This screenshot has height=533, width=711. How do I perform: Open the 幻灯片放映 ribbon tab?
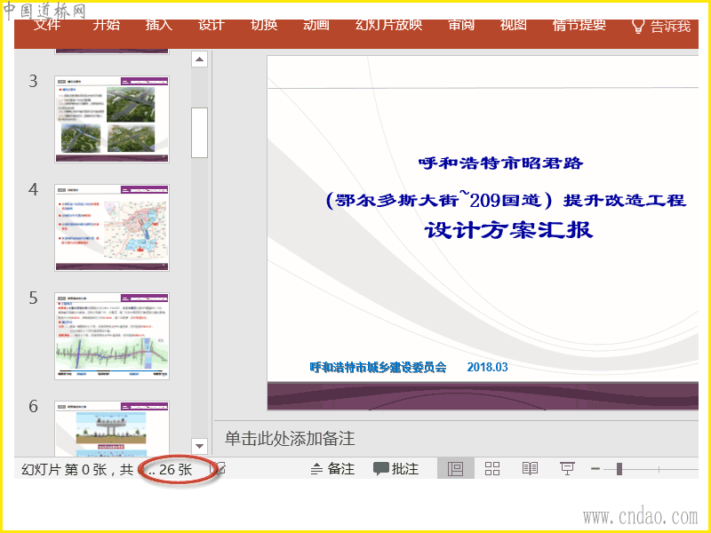click(x=388, y=25)
